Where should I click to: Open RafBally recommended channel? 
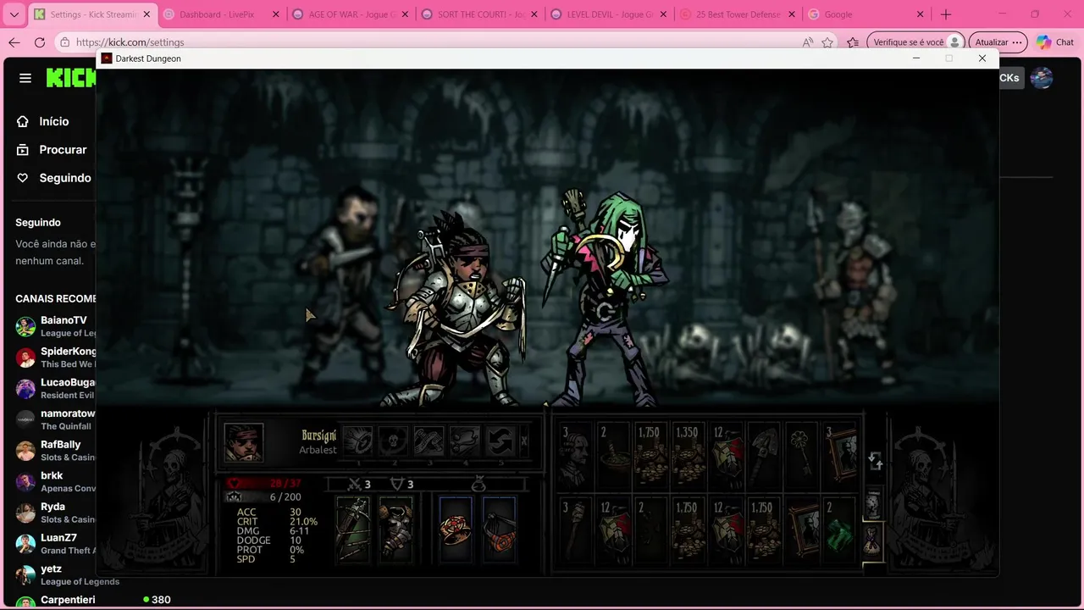point(56,451)
